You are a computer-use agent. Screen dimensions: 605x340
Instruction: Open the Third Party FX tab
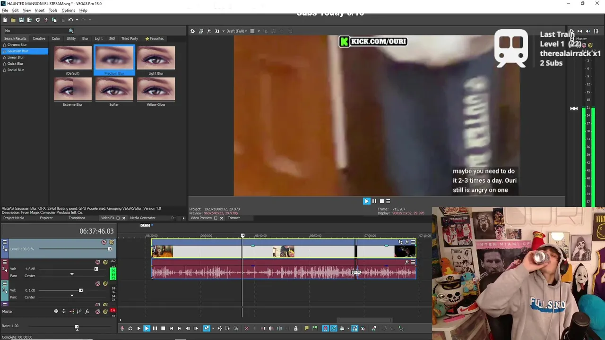coord(130,39)
